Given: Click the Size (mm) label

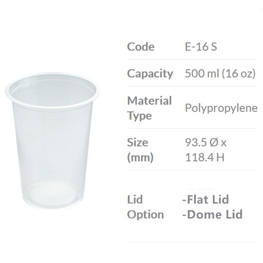Looking at the screenshot, I should click(x=140, y=150).
